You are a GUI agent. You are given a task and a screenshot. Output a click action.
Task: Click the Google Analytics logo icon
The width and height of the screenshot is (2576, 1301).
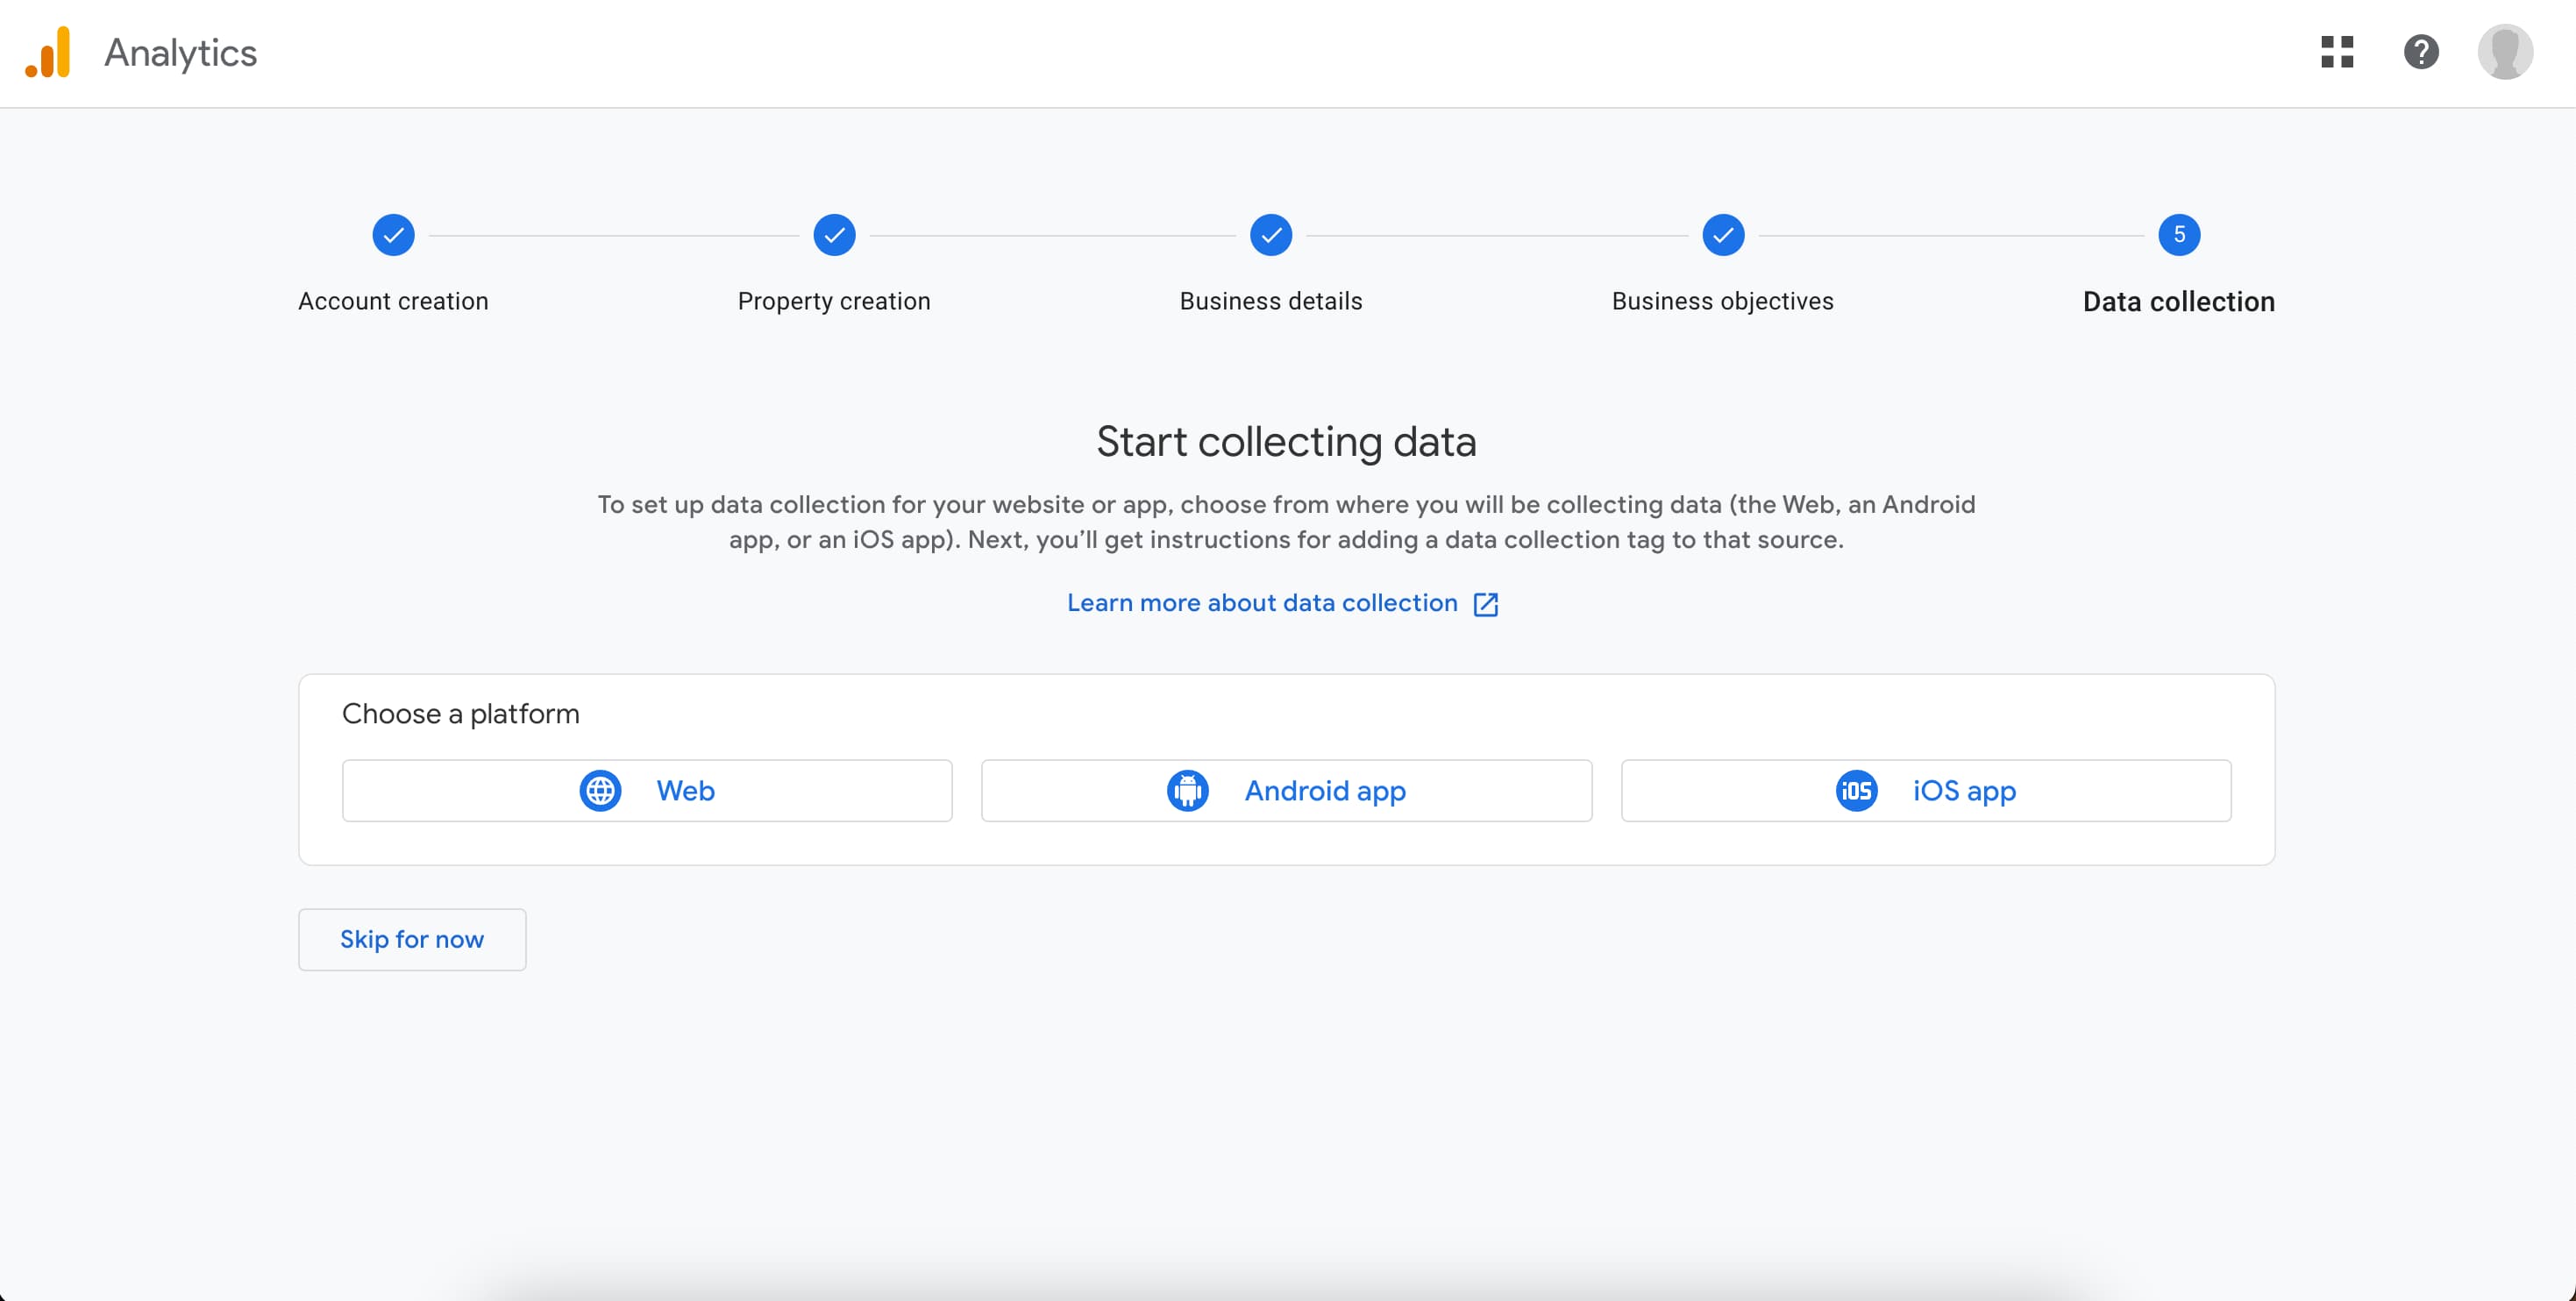pos(48,52)
